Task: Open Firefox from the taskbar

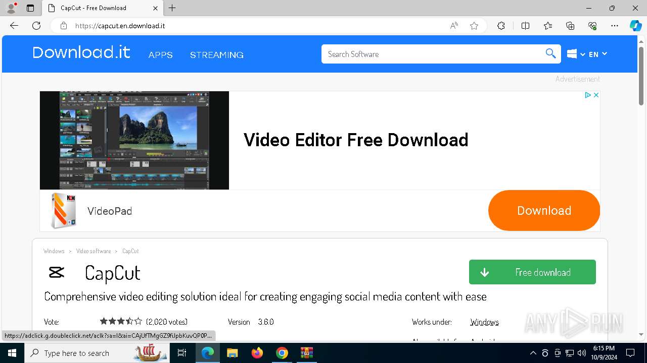Action: [257, 353]
